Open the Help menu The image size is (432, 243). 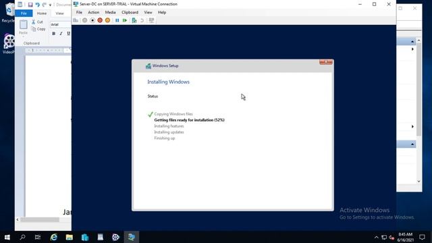point(162,12)
